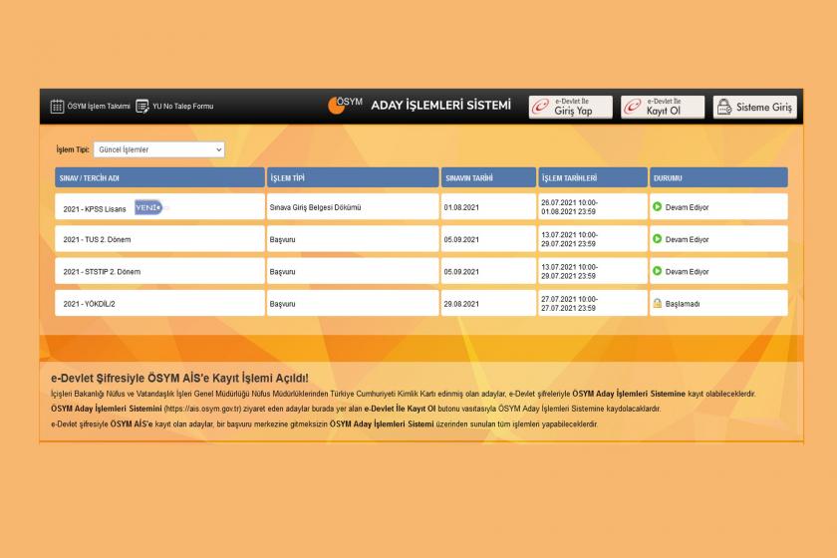Viewport: 837px width, 558px height.
Task: Select the 2021 - YÖKDİL/2 row
Action: coord(421,303)
